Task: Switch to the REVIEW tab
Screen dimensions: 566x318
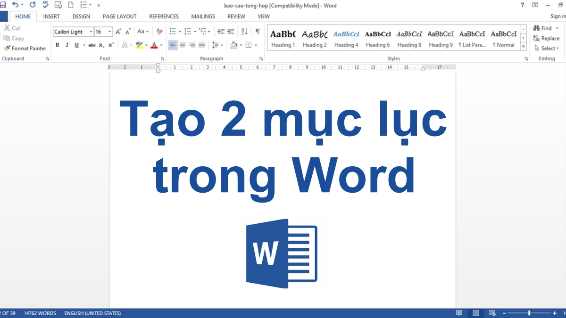Action: pyautogui.click(x=236, y=16)
